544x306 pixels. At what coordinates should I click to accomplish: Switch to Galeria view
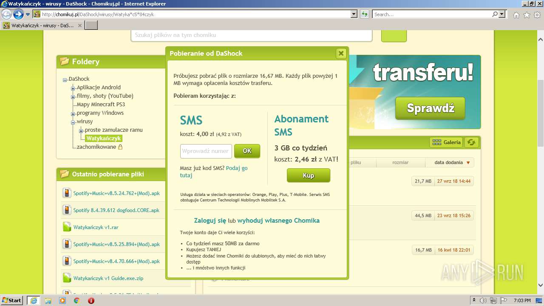click(x=446, y=142)
